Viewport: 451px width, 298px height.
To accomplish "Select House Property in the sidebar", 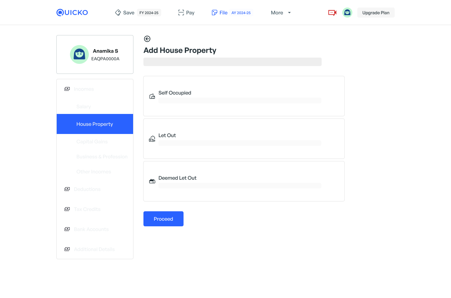I will [x=95, y=124].
